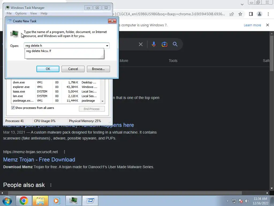Switch to Chrome in taskbar
This screenshot has height=206, width=274.
click(24, 201)
